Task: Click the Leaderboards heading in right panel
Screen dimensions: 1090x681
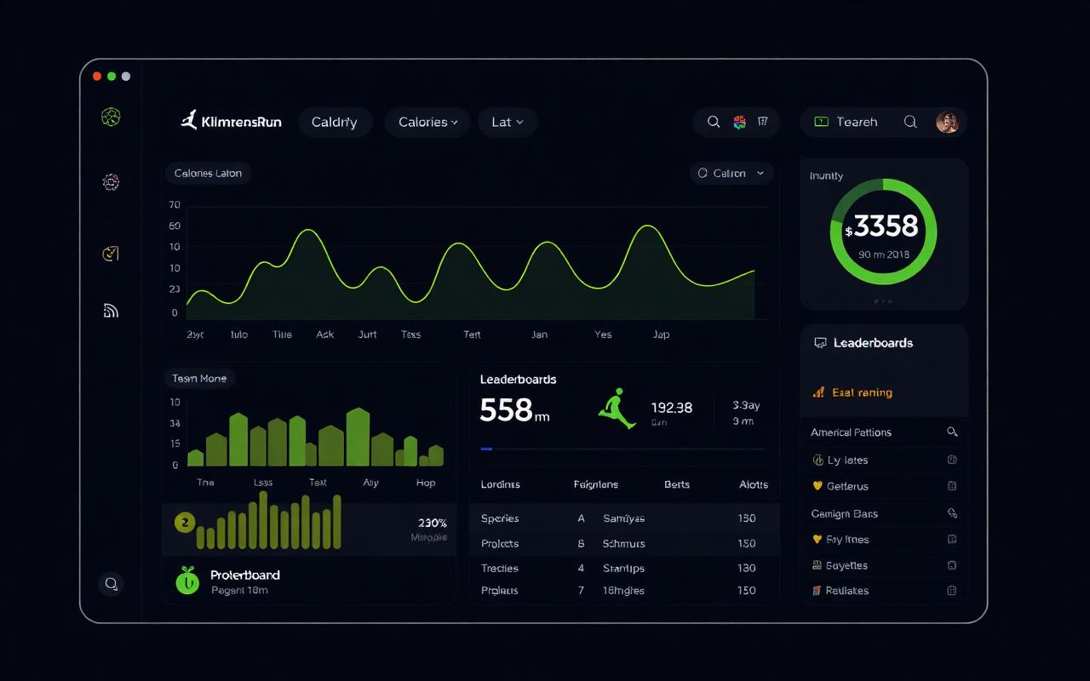Action: point(873,343)
